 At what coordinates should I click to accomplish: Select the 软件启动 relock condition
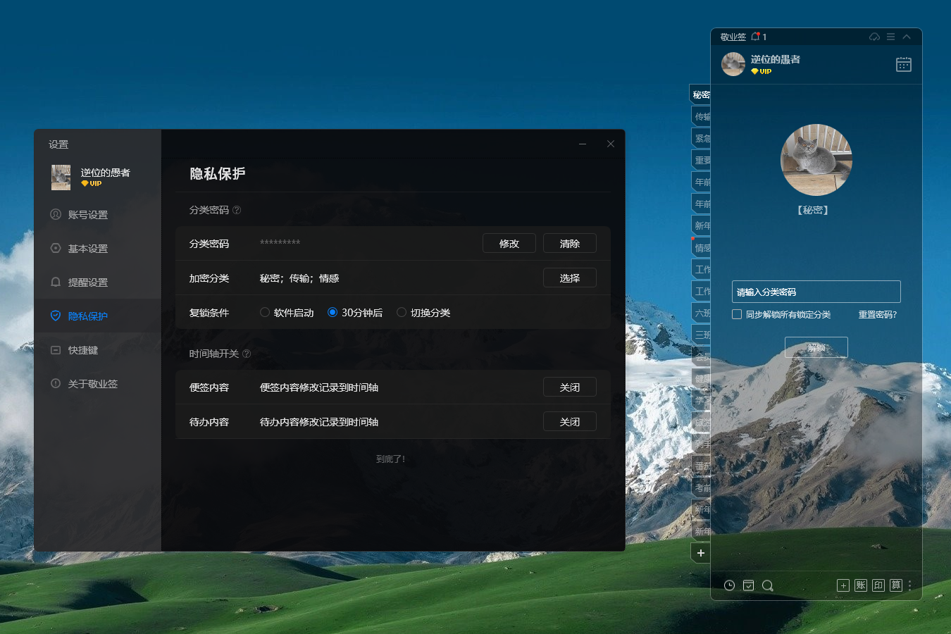pyautogui.click(x=264, y=312)
